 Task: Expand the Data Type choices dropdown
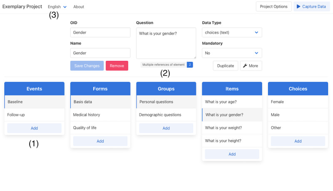(232, 33)
